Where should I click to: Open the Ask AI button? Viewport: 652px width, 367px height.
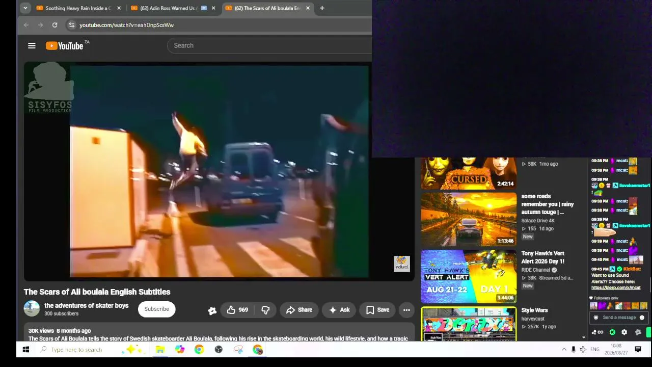coord(339,310)
